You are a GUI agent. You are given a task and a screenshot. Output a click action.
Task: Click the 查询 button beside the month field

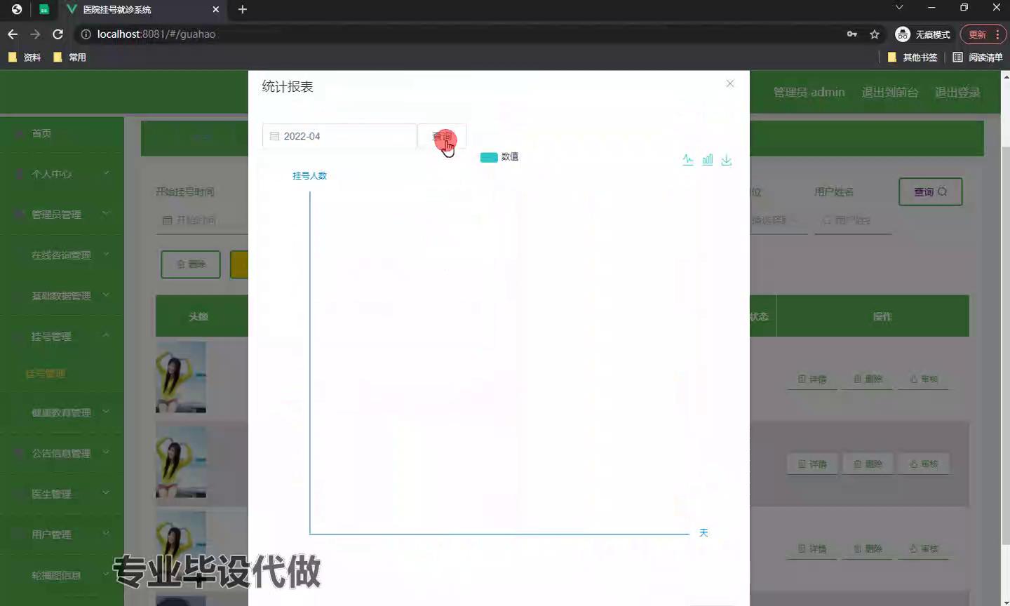coord(442,136)
